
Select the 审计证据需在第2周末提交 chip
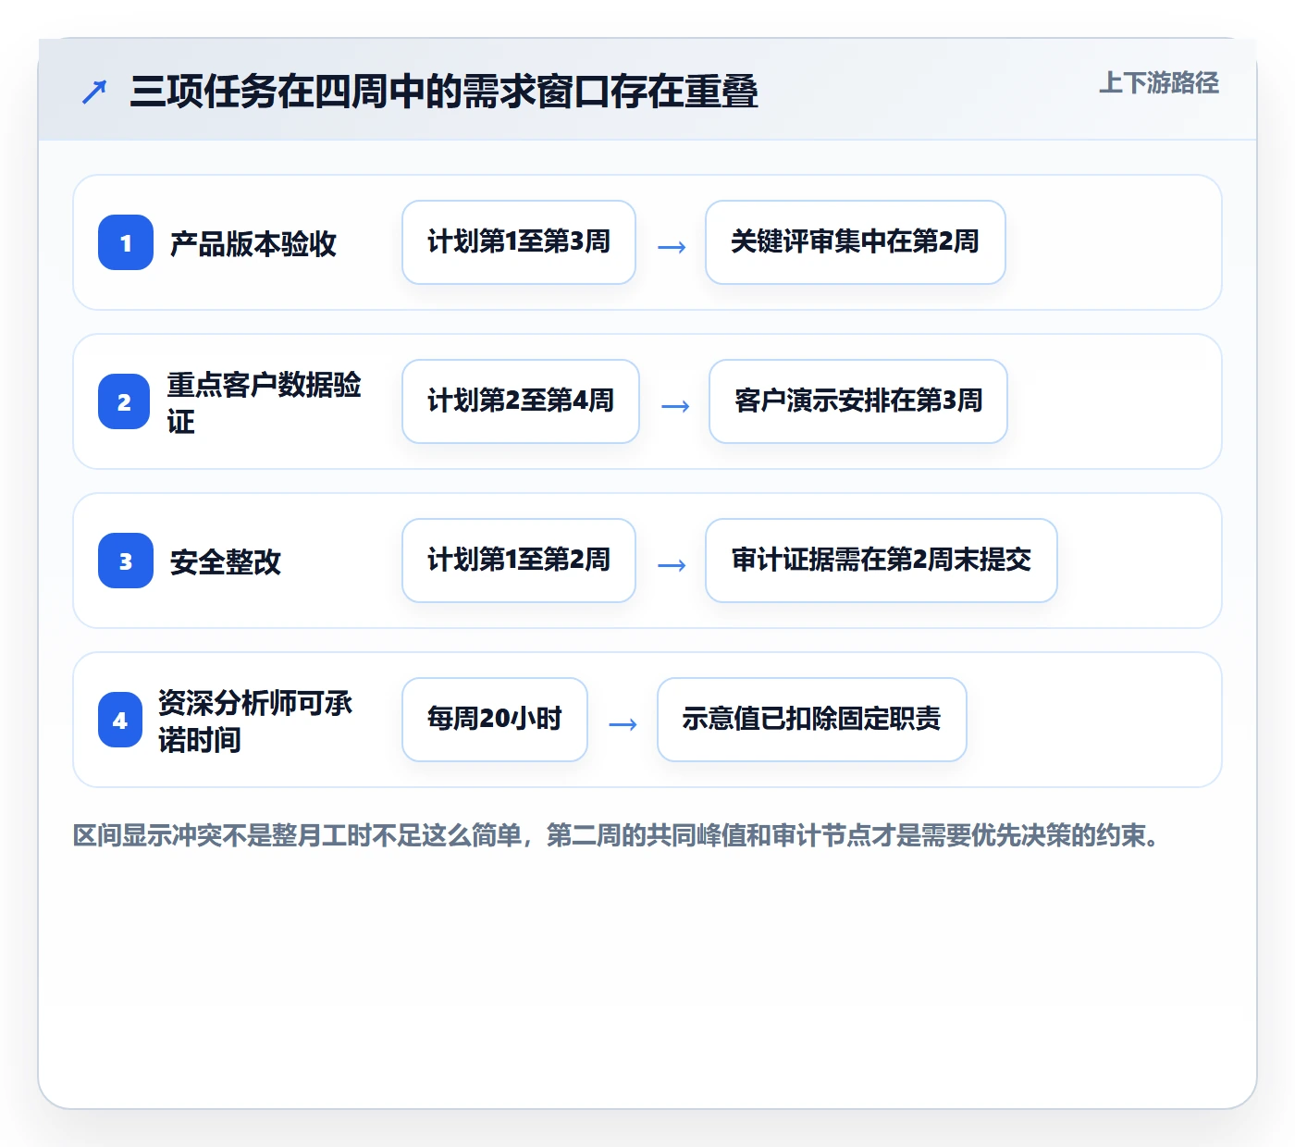point(882,561)
